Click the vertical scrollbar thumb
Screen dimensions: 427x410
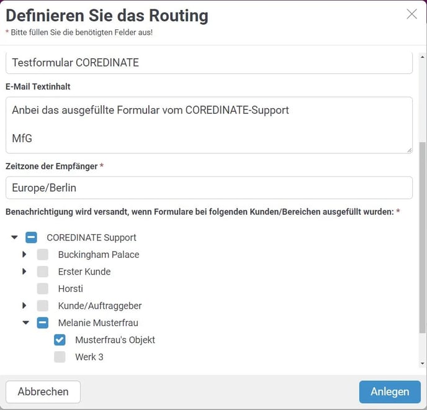(x=423, y=237)
